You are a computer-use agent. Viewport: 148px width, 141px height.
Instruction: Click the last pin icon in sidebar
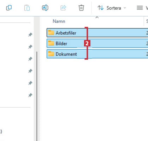[30, 95]
